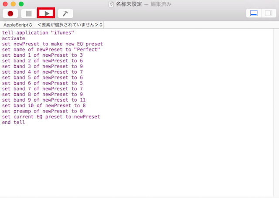The image size is (279, 198).
Task: Click the "activate" line in the script
Action: 14,38
